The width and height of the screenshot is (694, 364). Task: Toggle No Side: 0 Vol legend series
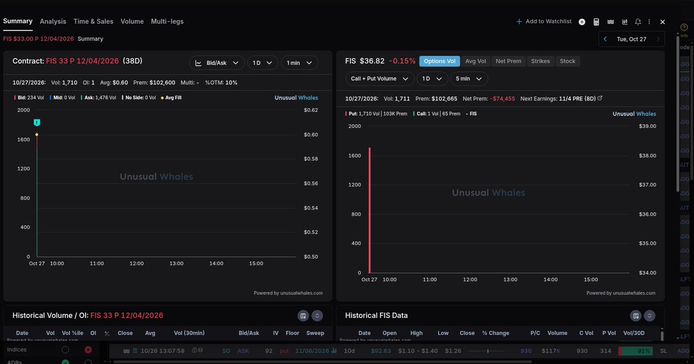point(138,97)
